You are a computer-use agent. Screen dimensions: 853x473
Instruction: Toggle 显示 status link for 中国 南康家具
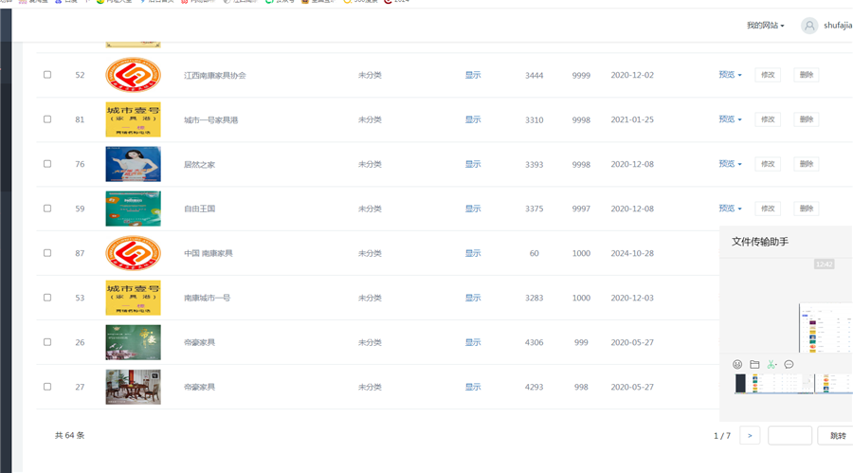coord(473,253)
